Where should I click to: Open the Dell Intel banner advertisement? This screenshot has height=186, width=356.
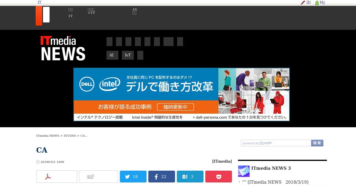[182, 94]
